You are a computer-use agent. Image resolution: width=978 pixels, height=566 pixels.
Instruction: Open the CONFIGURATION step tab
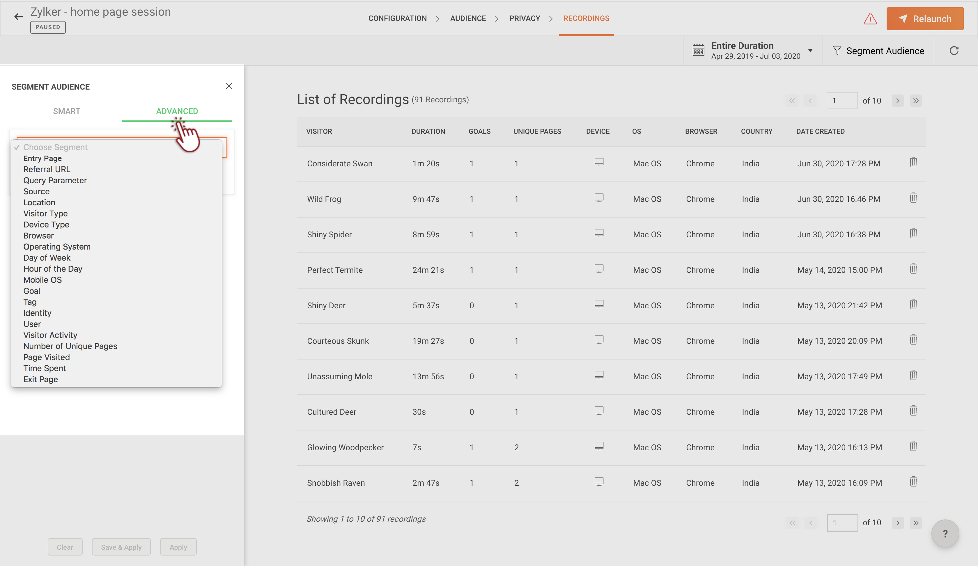click(x=397, y=18)
